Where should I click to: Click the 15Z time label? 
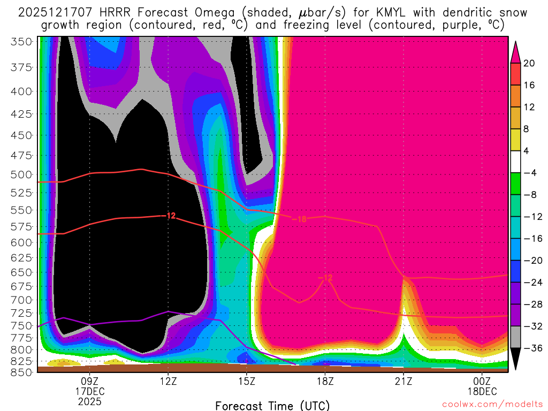click(247, 381)
